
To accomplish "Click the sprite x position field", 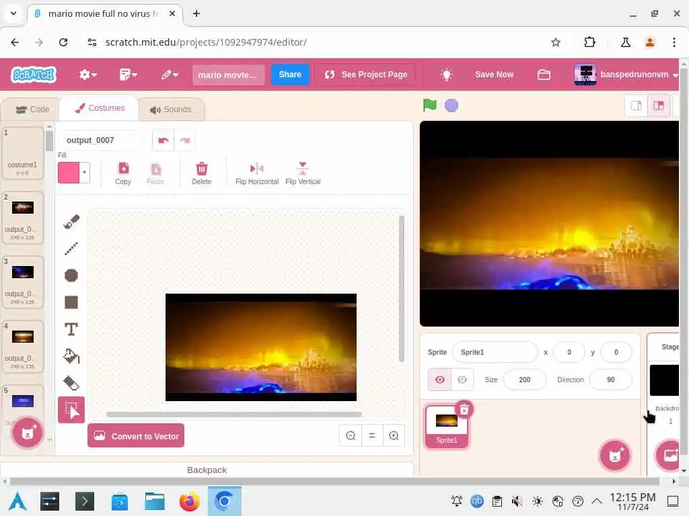I will tap(569, 352).
